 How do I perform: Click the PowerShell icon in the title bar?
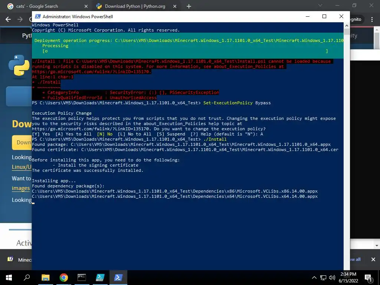pyautogui.click(x=37, y=16)
